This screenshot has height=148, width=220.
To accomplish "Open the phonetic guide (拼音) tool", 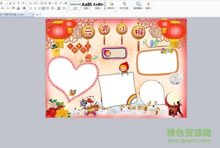I will 23,3.
